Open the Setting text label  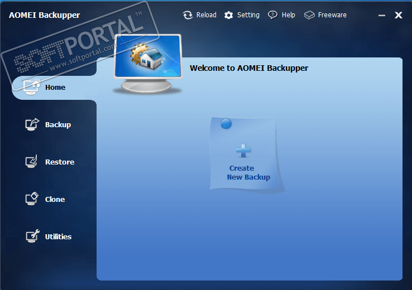point(248,15)
